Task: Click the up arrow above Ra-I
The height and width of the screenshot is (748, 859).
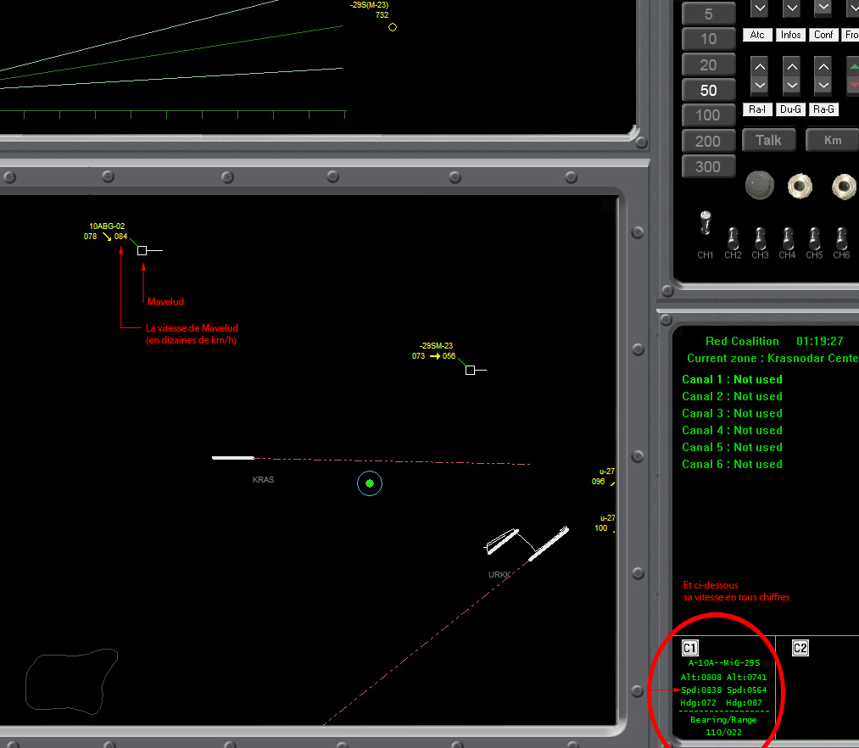Action: click(759, 66)
